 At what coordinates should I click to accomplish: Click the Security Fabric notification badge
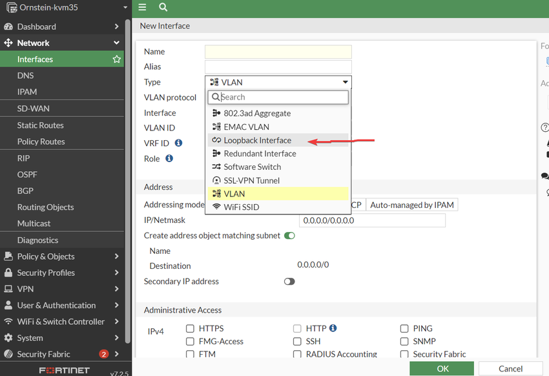pos(103,354)
